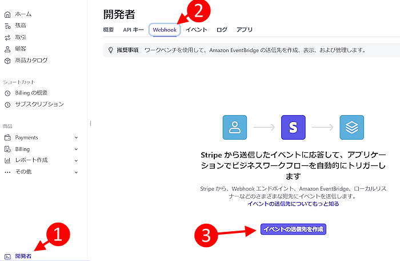Click the lightbulb icon beside 推奨事項
Image resolution: width=400 pixels, height=261 pixels.
point(110,50)
